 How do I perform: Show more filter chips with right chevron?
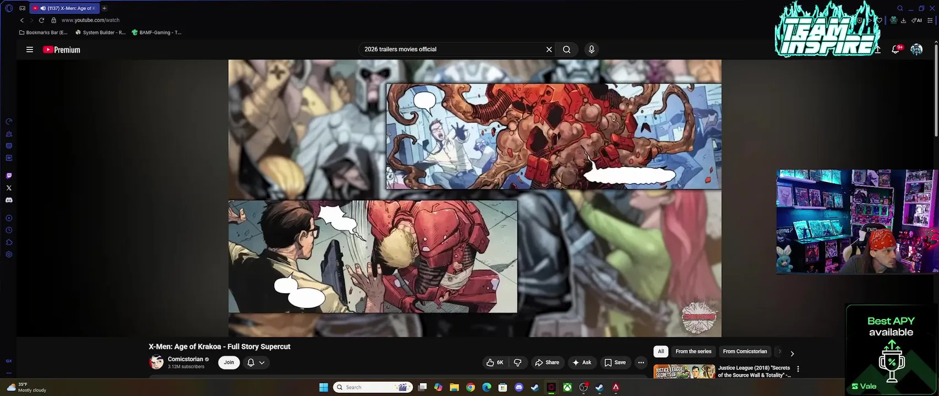click(x=792, y=354)
